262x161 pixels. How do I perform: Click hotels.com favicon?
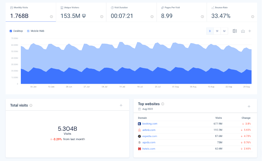pos(139,149)
